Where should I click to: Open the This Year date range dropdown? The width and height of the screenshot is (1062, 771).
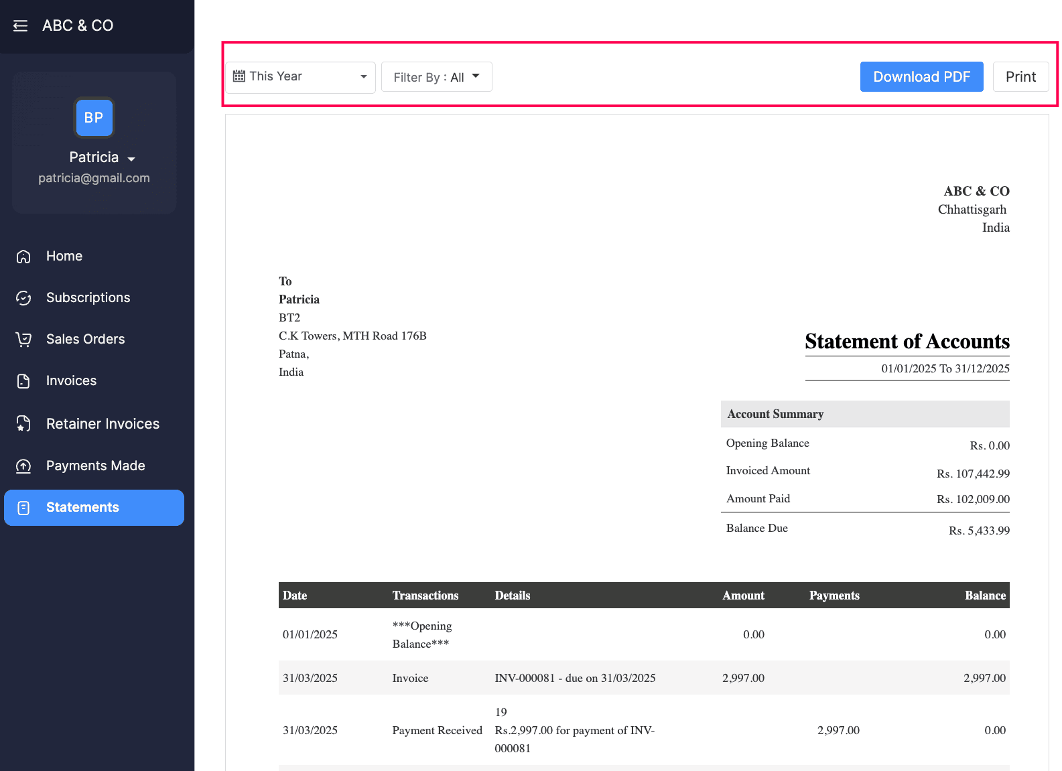point(301,77)
